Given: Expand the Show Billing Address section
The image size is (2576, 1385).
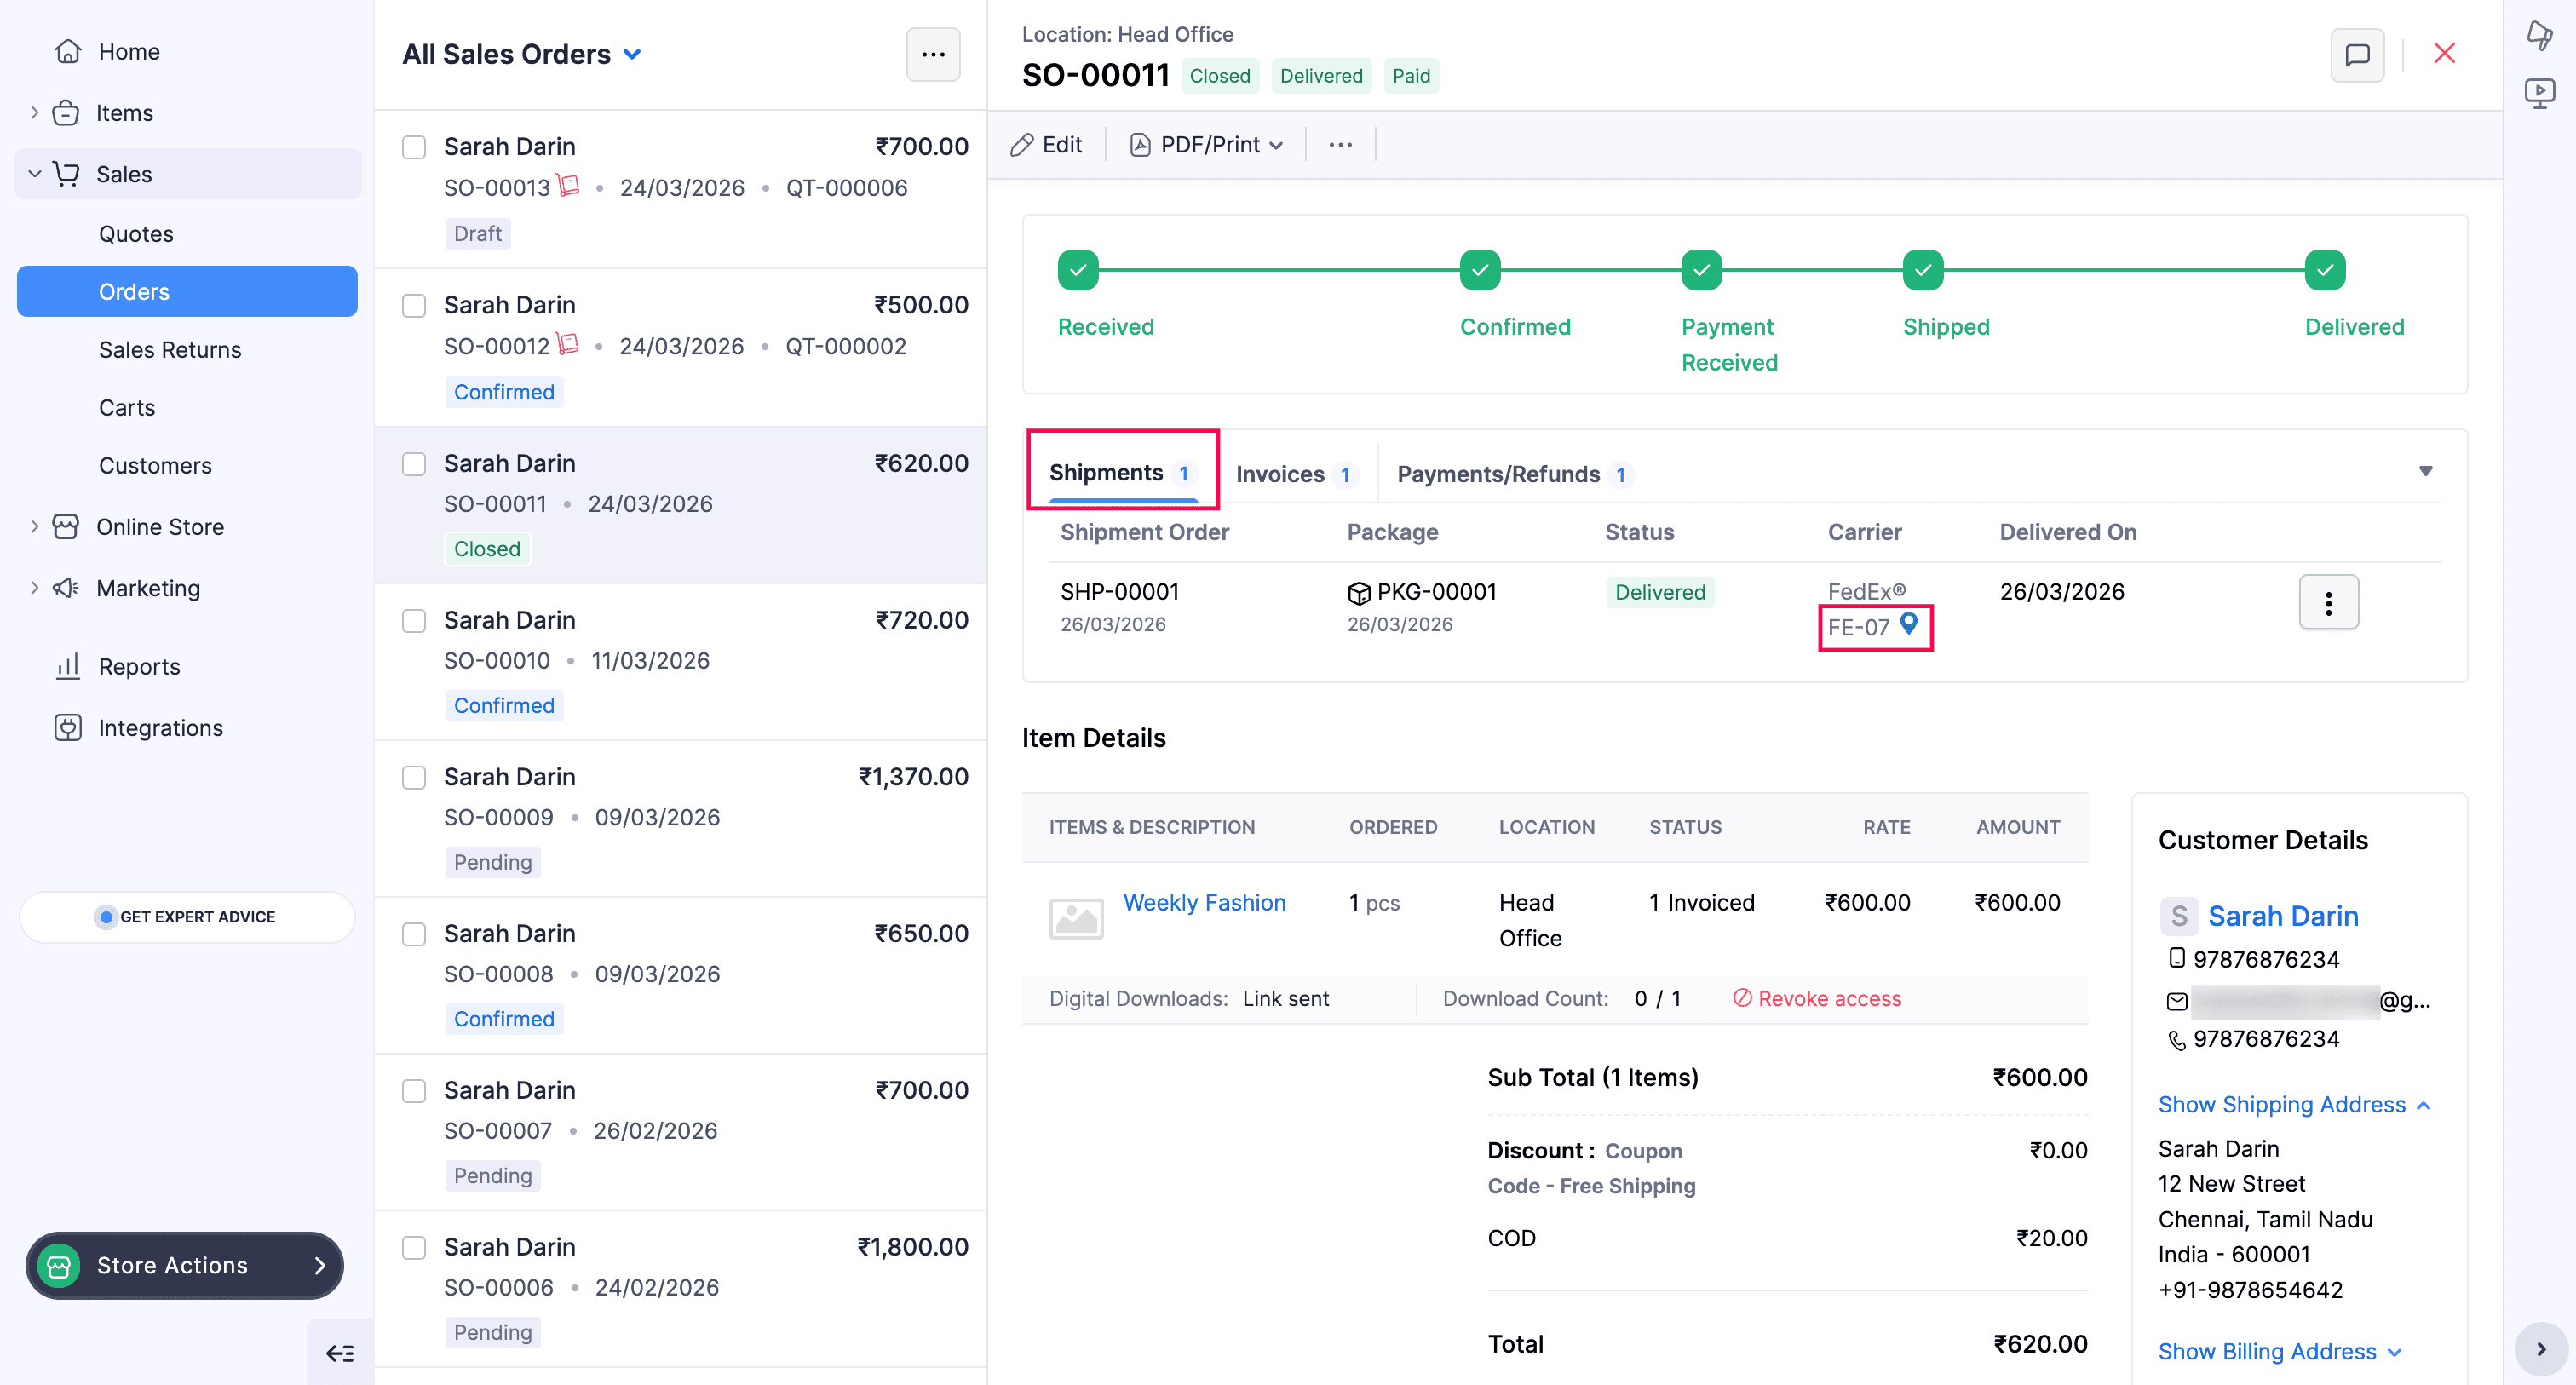Looking at the screenshot, I should [2279, 1352].
